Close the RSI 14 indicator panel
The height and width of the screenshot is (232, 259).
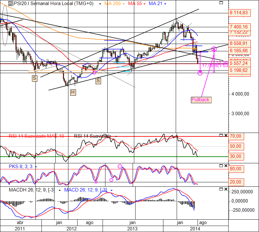click(226, 135)
